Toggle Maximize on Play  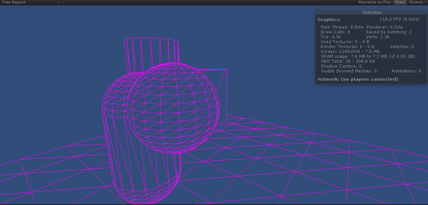click(x=375, y=2)
